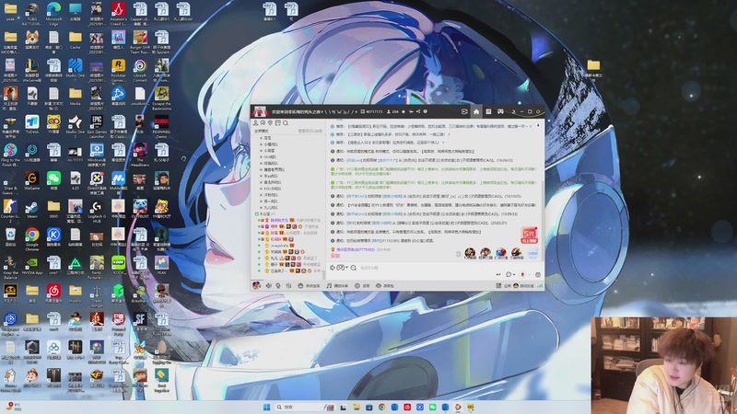
Task: Open Rockstar Games Launcher shortcut
Action: (118, 70)
